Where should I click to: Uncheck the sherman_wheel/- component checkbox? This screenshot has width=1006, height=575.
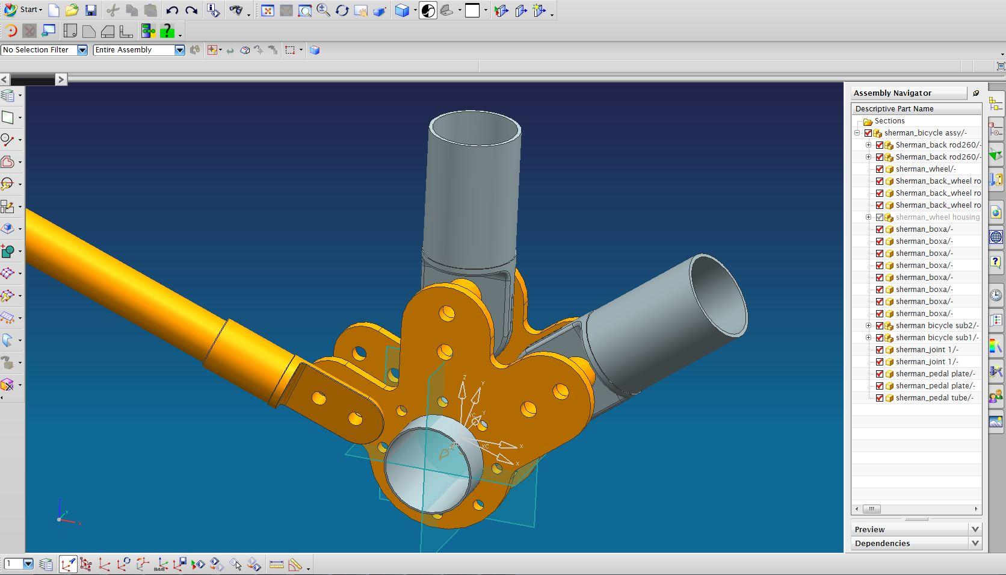click(880, 169)
